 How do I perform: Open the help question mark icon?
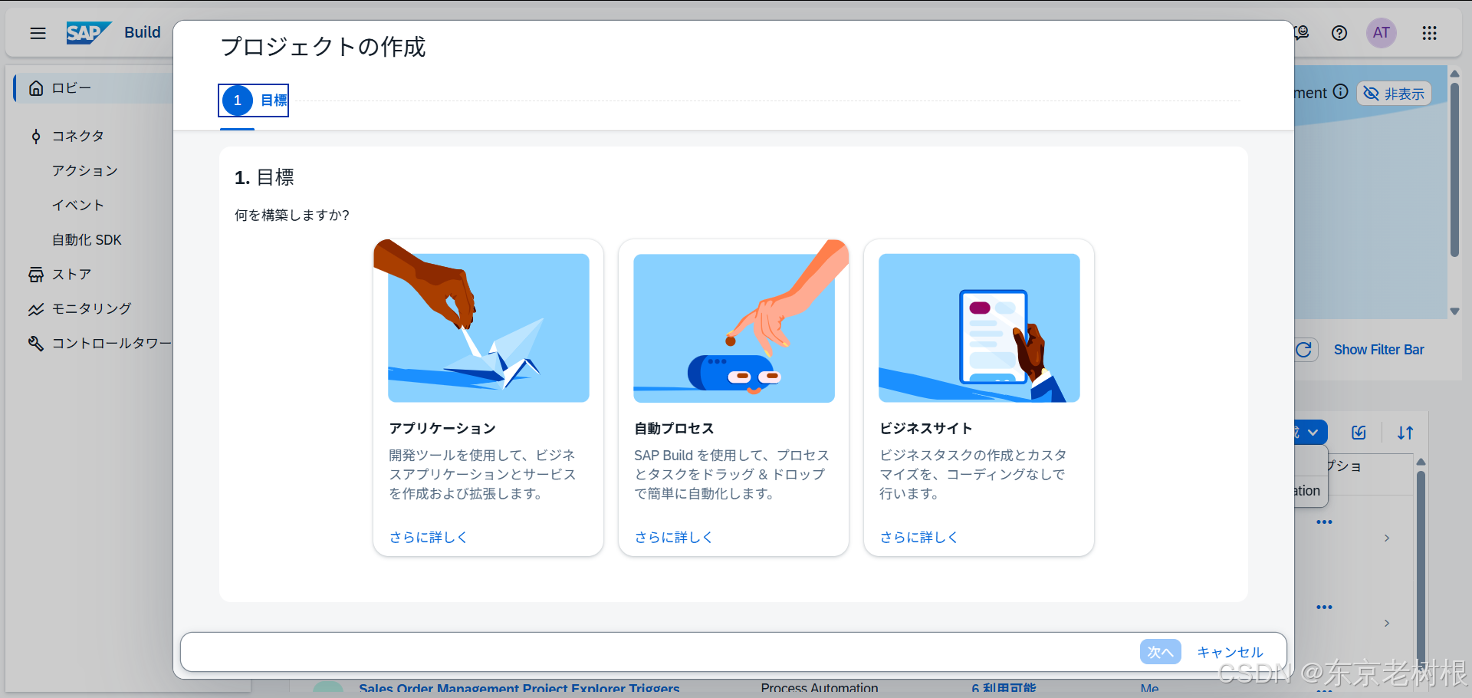(x=1339, y=33)
